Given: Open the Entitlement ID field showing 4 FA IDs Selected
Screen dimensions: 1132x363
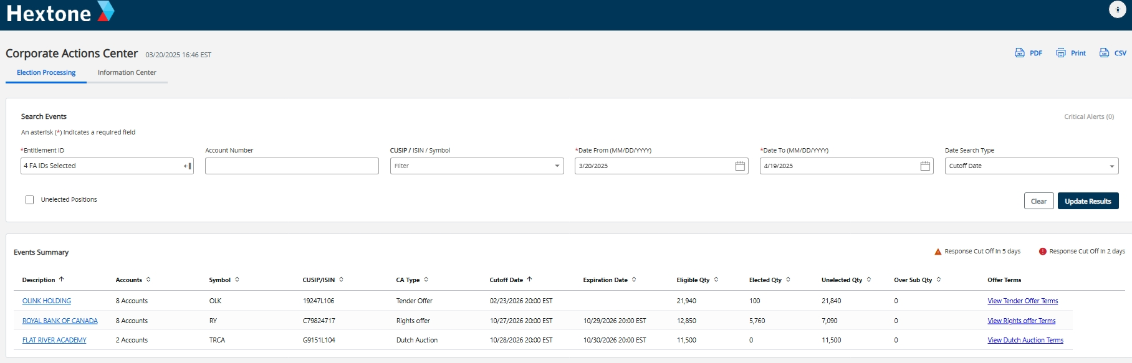Looking at the screenshot, I should 107,166.
